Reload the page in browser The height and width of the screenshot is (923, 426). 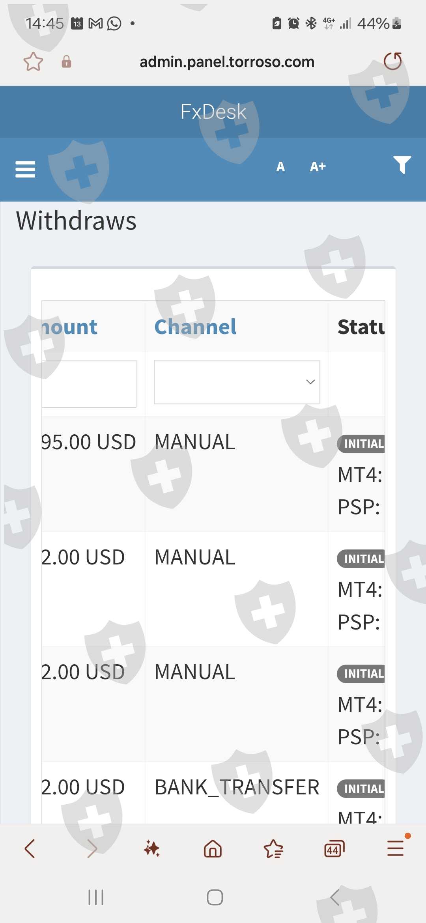pos(392,61)
